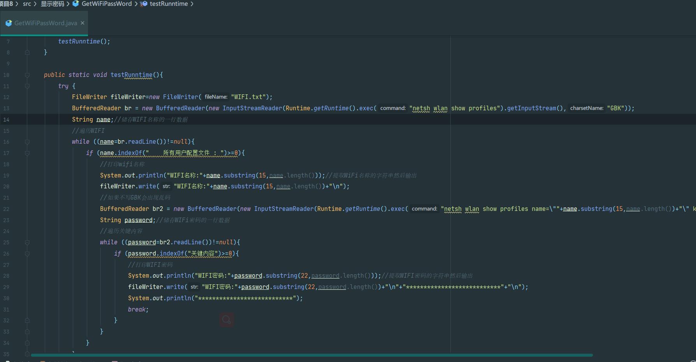This screenshot has width=696, height=362.
Task: Click line number 22 in the gutter
Action: coord(6,209)
